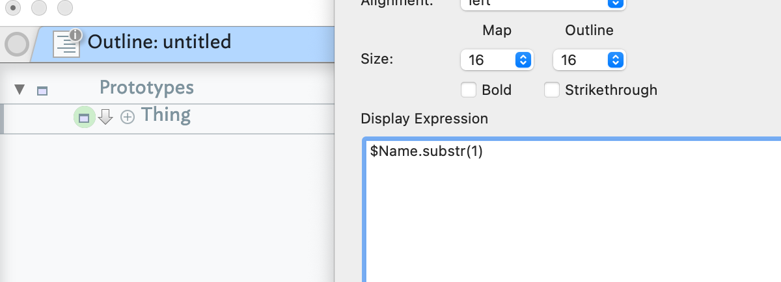Viewport: 781px width, 282px height.
Task: Click the circled plus icon beside Thing
Action: point(128,118)
